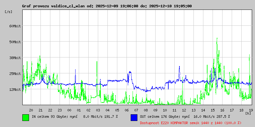255x127 pixels.
Task: Click hour label '07' on the time axis
Action: [x=136, y=110]
